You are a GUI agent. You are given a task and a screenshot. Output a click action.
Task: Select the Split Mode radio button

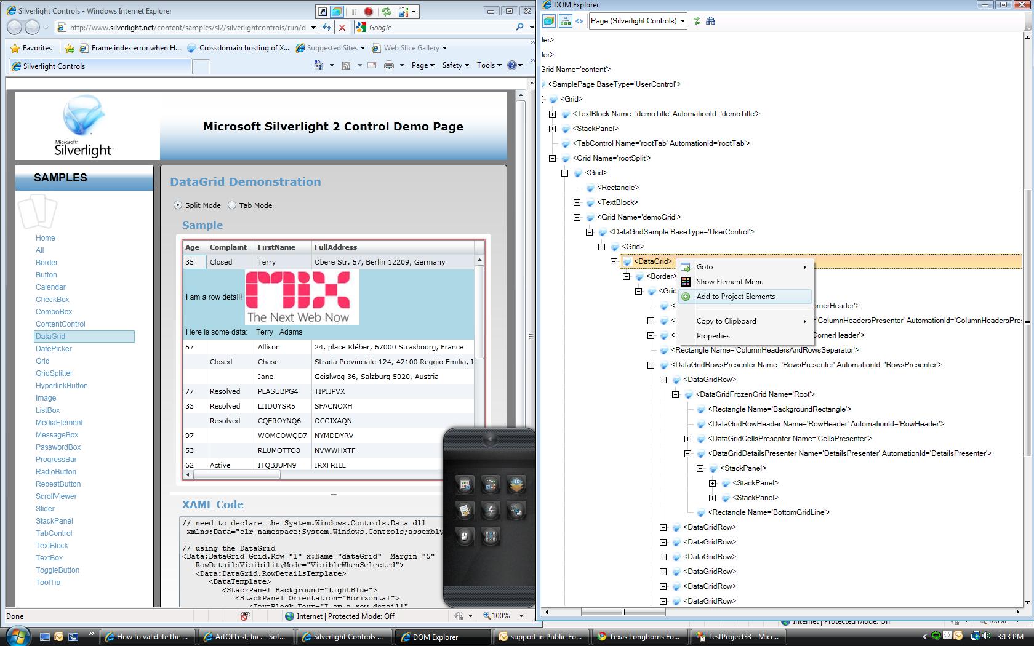[178, 205]
